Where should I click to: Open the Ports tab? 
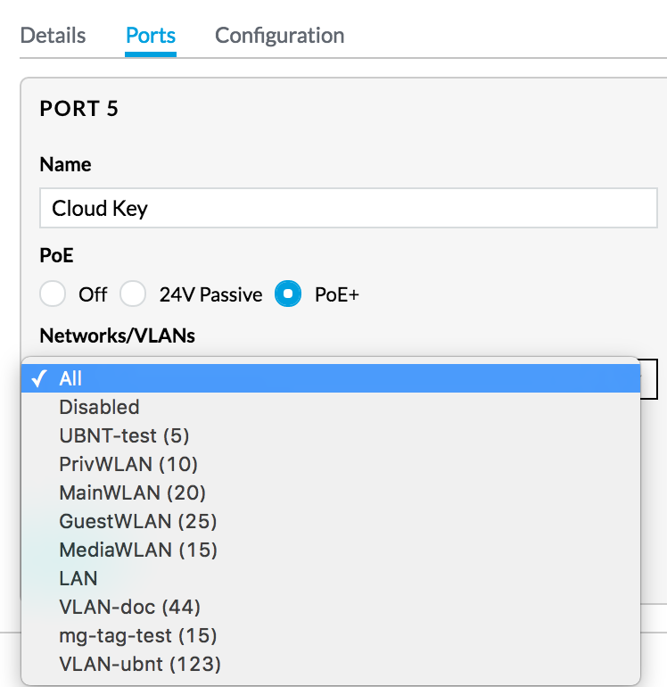151,36
